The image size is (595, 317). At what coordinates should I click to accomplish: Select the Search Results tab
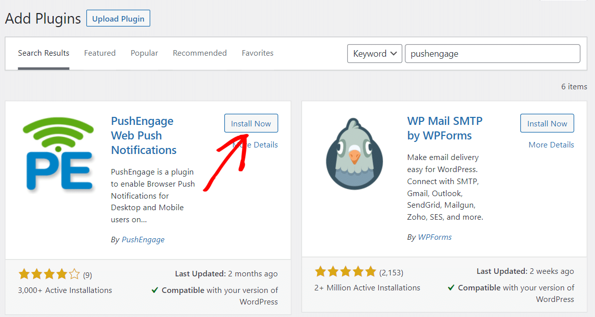point(44,53)
